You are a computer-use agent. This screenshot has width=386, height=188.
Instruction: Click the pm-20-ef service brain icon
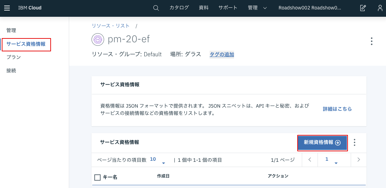tap(98, 39)
